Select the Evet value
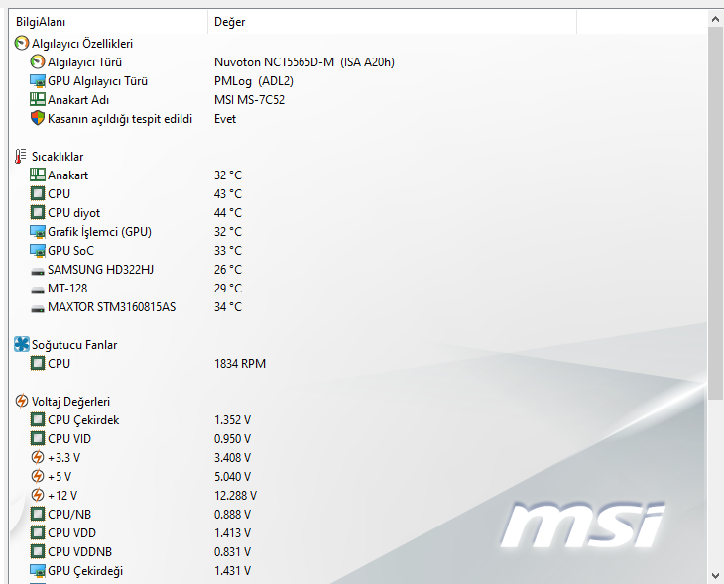This screenshot has height=584, width=724. point(225,119)
